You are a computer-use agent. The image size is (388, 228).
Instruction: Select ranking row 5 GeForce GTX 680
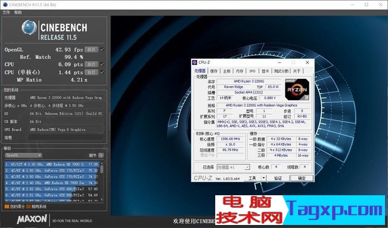pos(52,189)
